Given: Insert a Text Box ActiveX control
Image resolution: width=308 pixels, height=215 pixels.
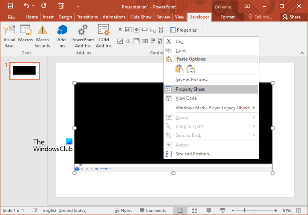Looking at the screenshot, I should (128, 30).
